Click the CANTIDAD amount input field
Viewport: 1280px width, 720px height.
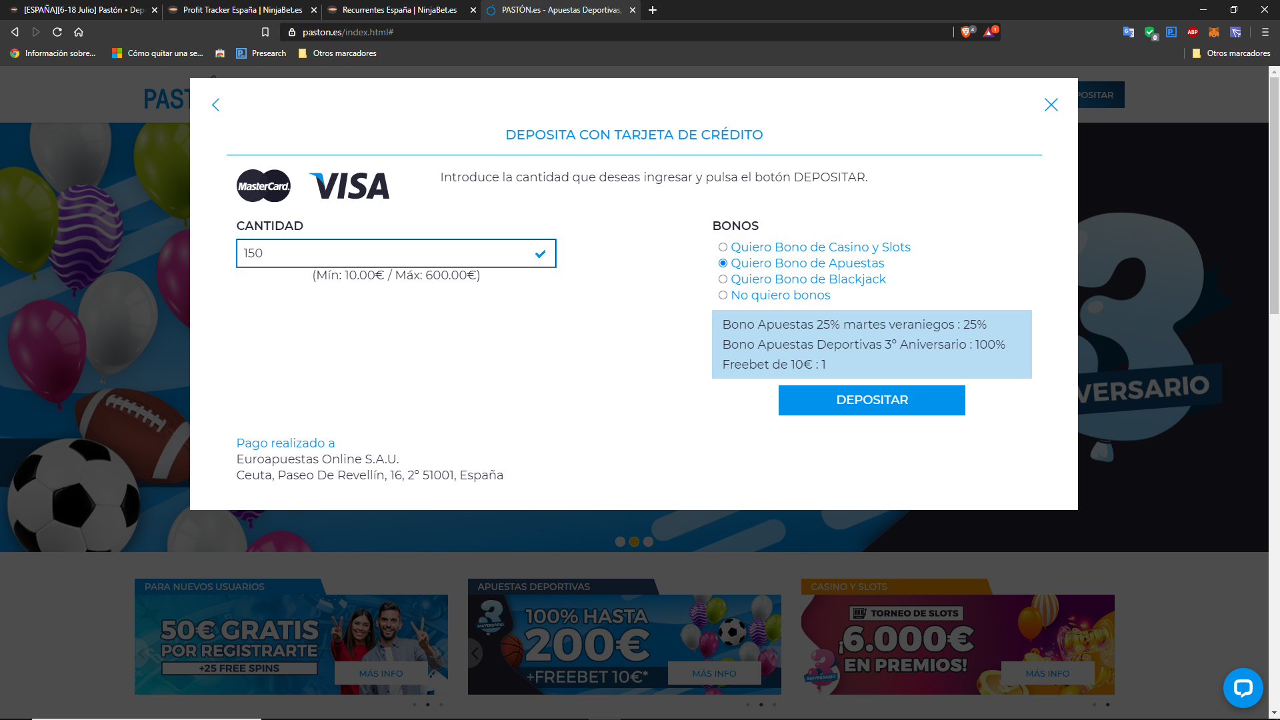[x=396, y=253]
